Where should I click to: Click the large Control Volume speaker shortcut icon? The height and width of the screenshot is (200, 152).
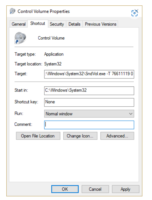click(20, 38)
